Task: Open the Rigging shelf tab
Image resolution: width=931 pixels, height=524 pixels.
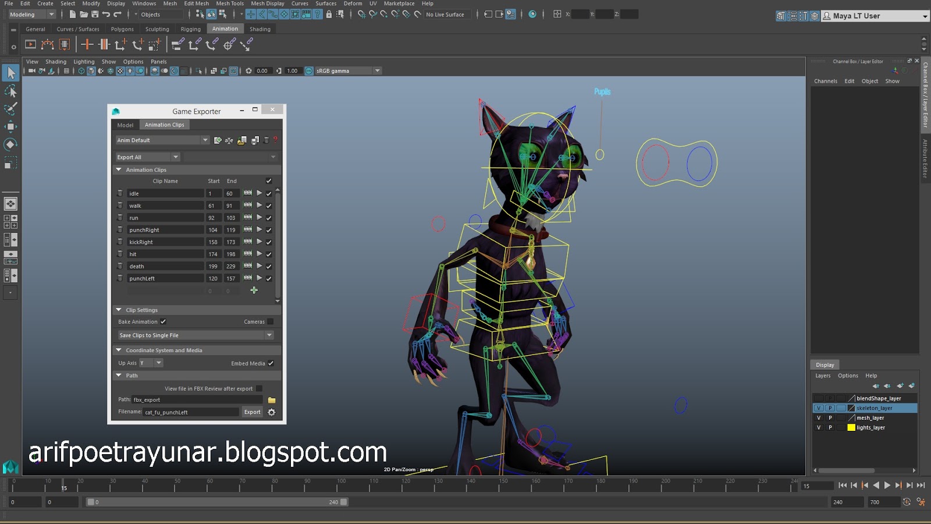Action: [190, 29]
